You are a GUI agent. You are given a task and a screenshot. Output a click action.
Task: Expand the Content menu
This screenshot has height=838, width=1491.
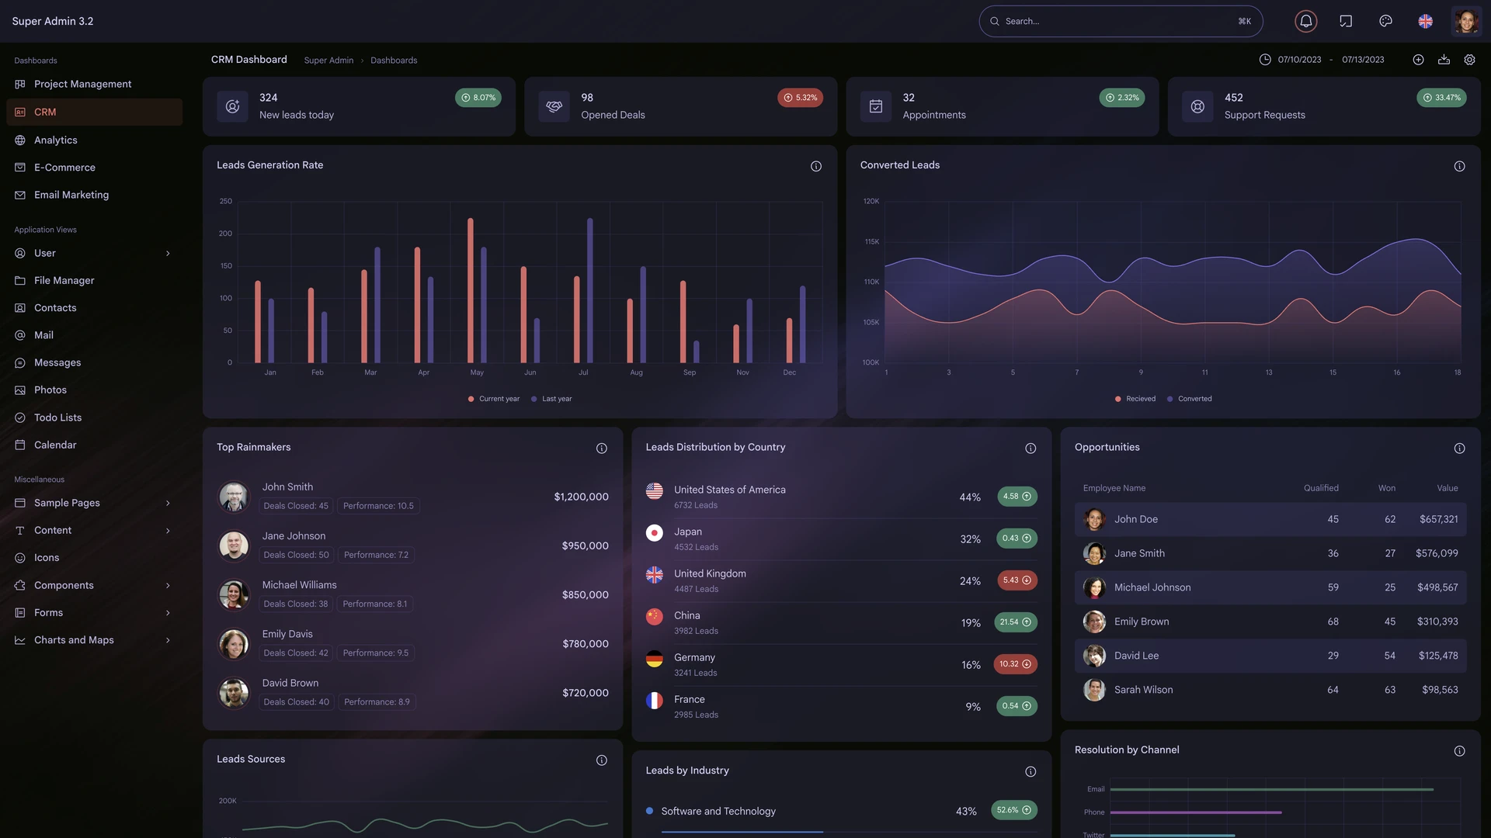(94, 530)
